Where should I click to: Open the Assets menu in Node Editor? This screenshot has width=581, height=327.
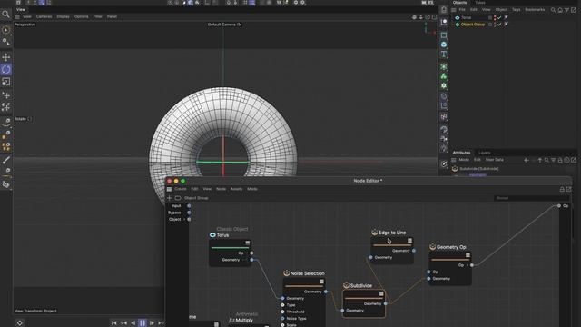tap(236, 189)
